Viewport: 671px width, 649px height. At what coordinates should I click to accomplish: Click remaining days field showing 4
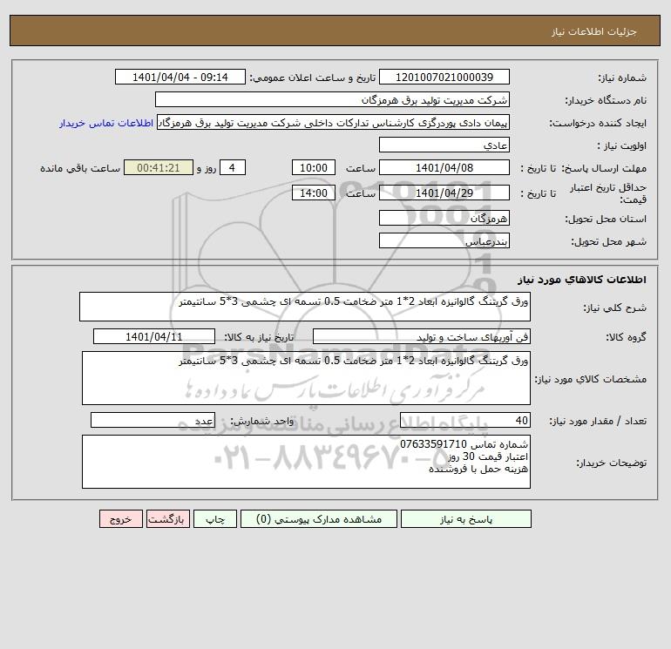(x=233, y=168)
